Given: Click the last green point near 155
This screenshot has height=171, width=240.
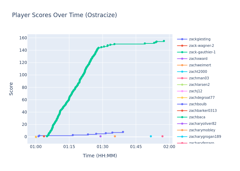Looking at the screenshot, I should pos(164,41).
